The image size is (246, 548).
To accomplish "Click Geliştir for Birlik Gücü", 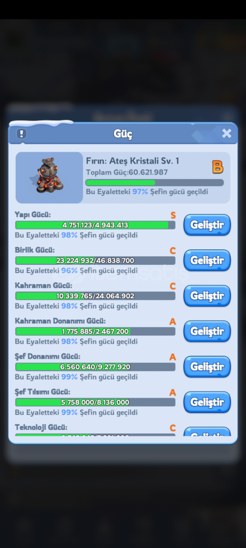I will click(207, 260).
